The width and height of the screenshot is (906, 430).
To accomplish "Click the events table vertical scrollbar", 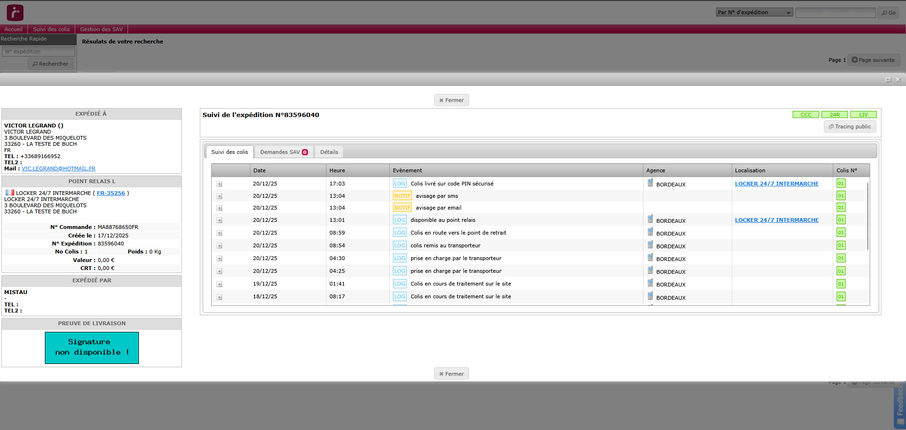I will tap(867, 216).
